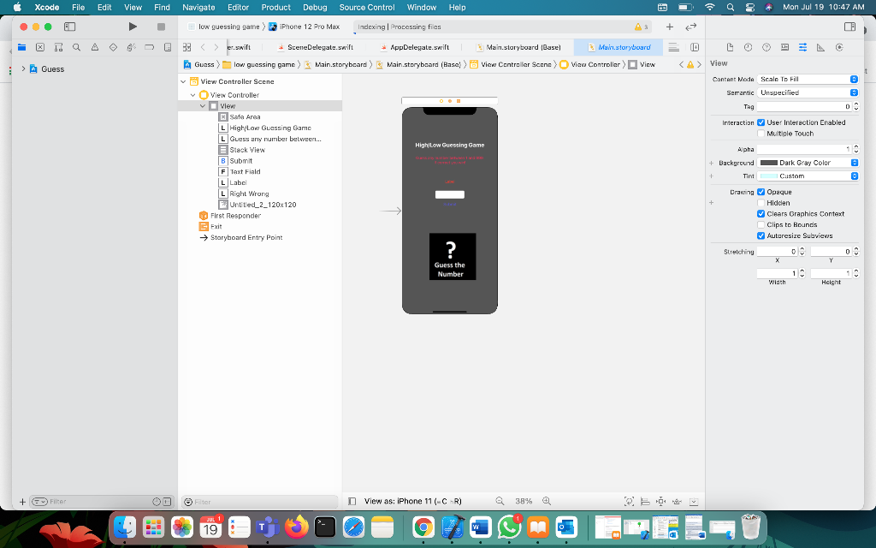Open the Find navigator magnifying glass
The image size is (876, 548).
(x=76, y=47)
